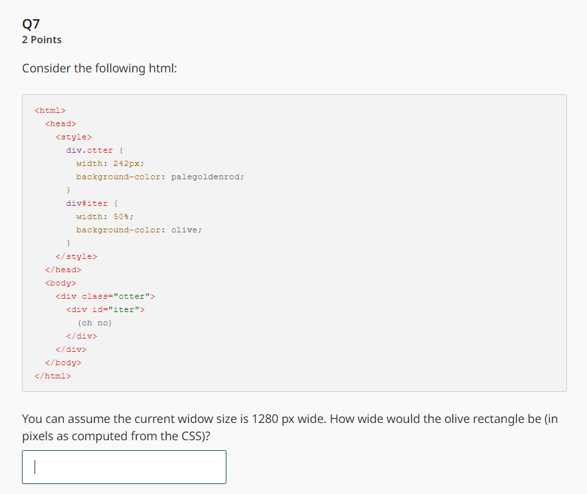Select the palegoldenrod background-color value
Image resolution: width=587 pixels, height=494 pixels.
[x=207, y=177]
